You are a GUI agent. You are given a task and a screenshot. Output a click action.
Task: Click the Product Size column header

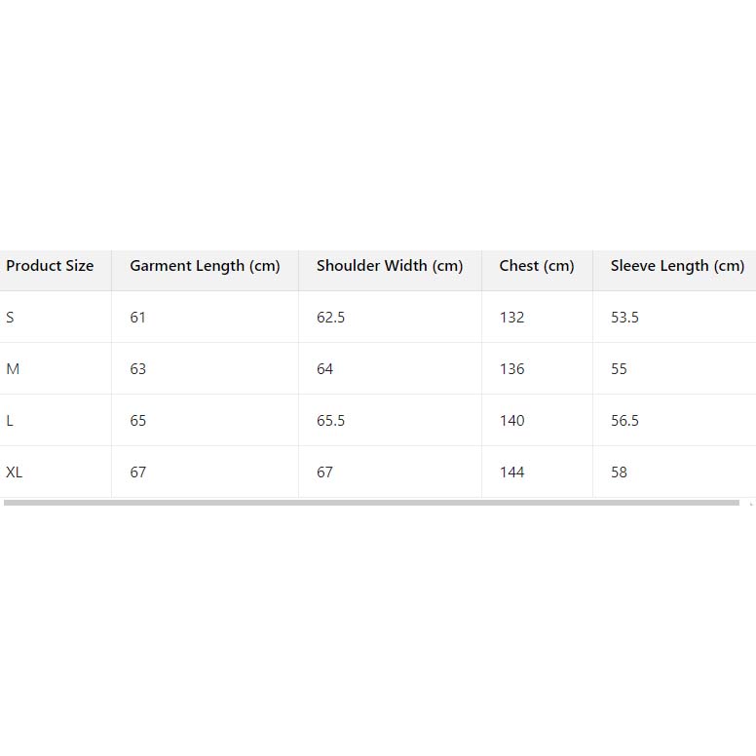(50, 266)
